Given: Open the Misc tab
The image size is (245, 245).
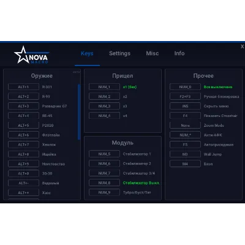Looking at the screenshot, I should coord(153,53).
